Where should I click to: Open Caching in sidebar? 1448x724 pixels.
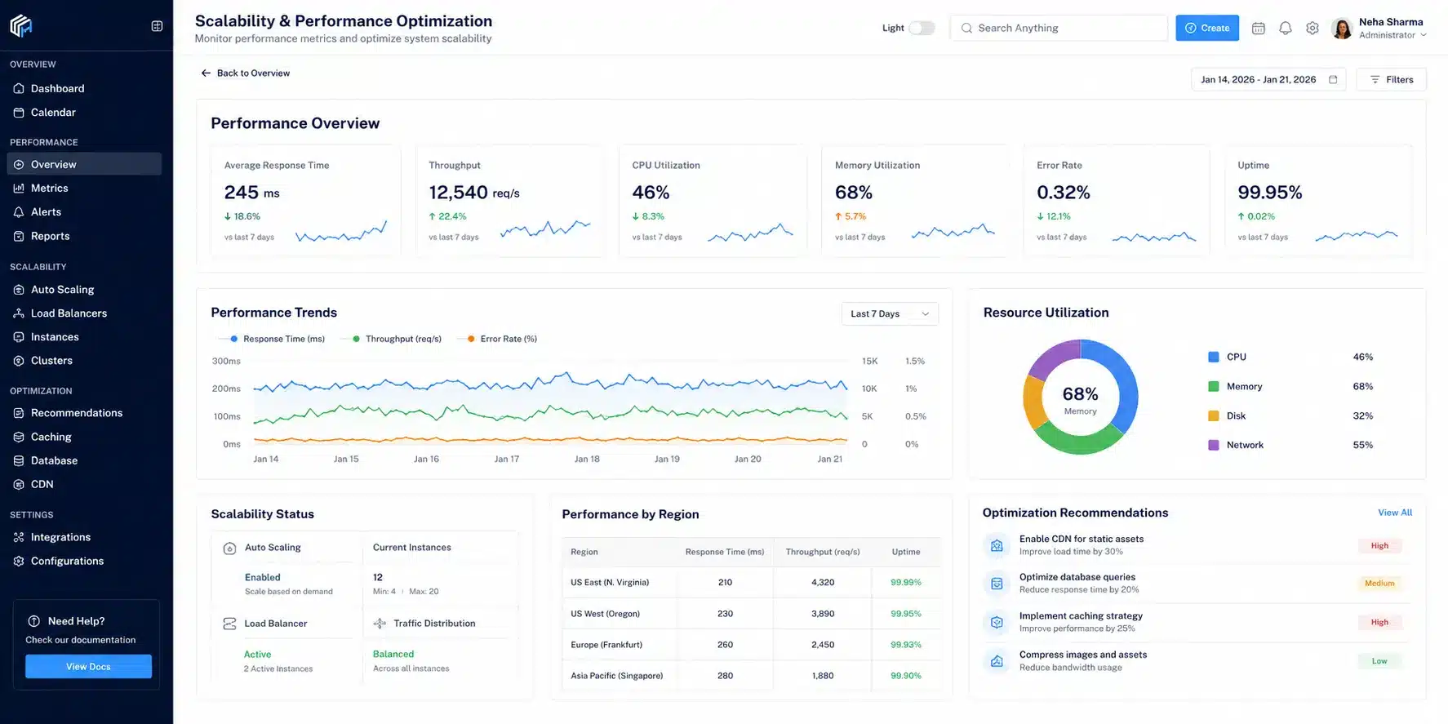pyautogui.click(x=84, y=437)
